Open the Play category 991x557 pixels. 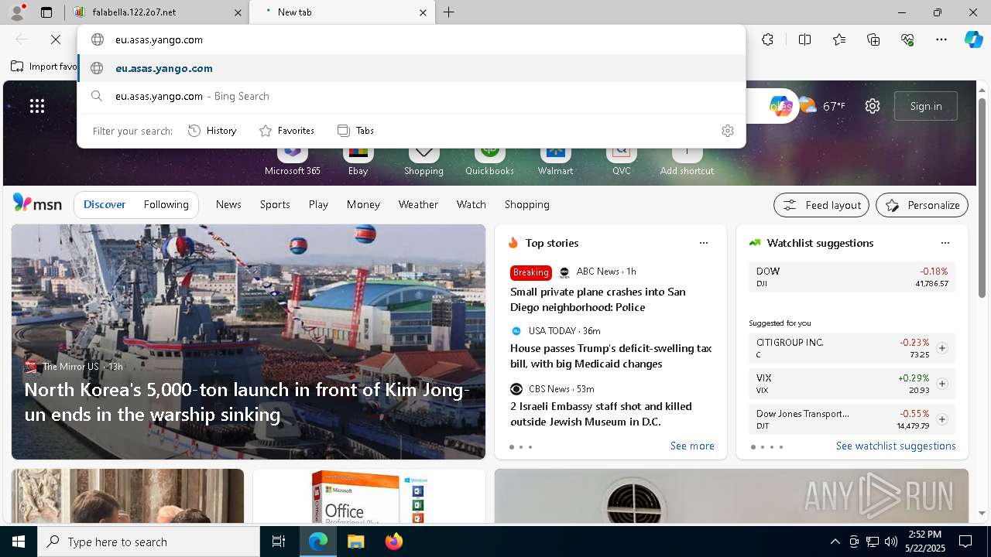pos(318,204)
